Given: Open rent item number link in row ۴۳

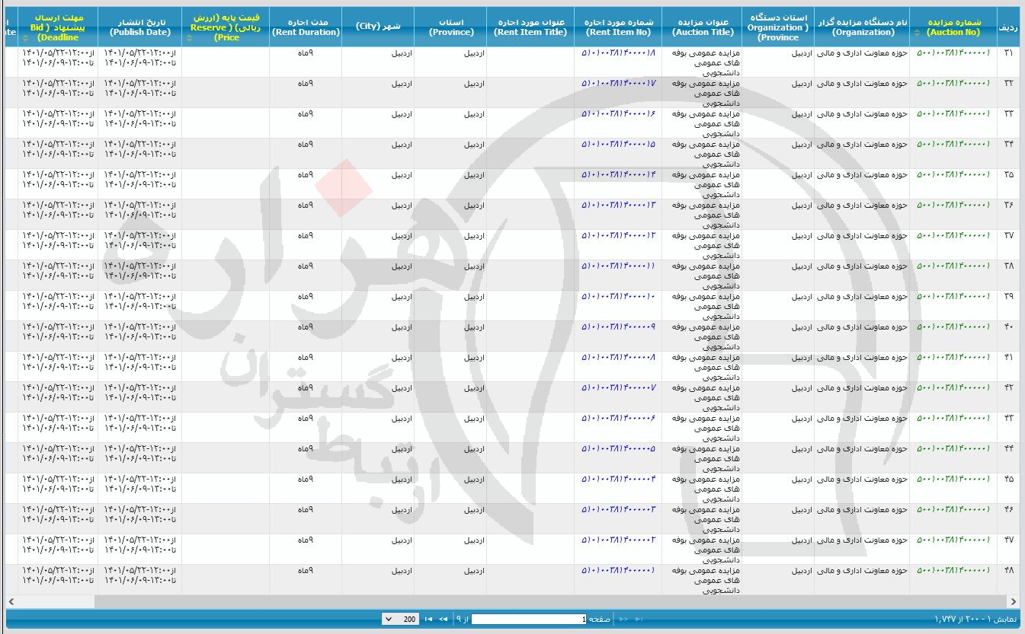Looking at the screenshot, I should tap(618, 418).
